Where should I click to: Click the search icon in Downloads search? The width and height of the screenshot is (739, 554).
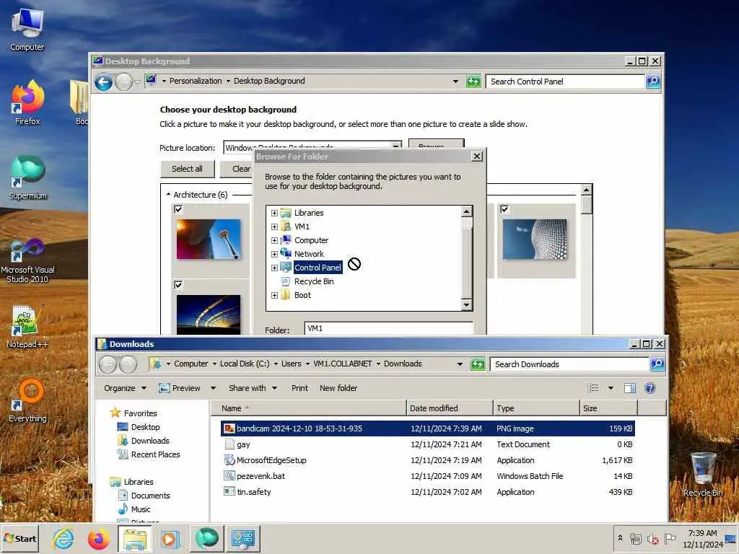point(657,364)
